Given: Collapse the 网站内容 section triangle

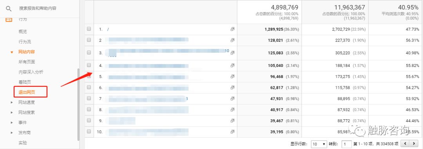Looking at the screenshot, I should pos(12,52).
